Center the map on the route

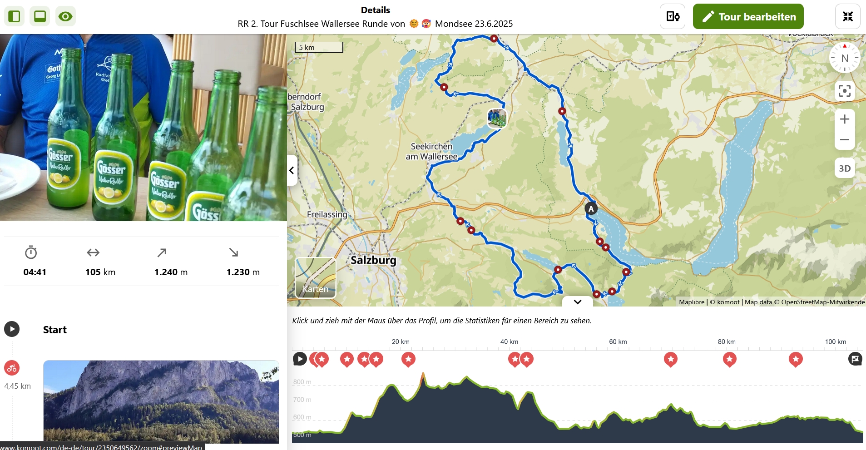[844, 91]
